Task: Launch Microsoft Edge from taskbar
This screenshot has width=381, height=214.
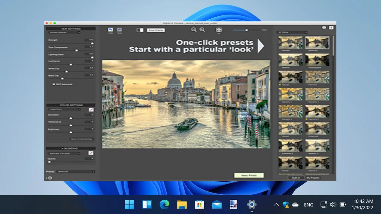Action: click(164, 204)
